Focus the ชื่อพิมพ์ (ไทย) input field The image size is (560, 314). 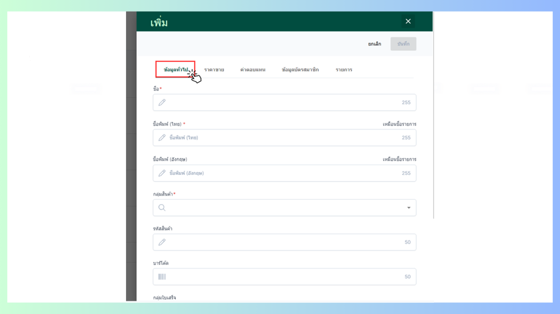coord(284,138)
